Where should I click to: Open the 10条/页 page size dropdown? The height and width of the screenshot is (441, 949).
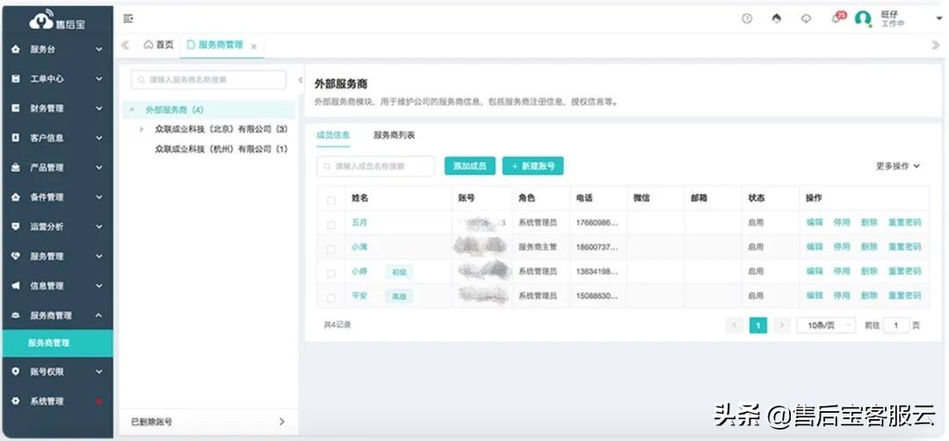[x=826, y=325]
